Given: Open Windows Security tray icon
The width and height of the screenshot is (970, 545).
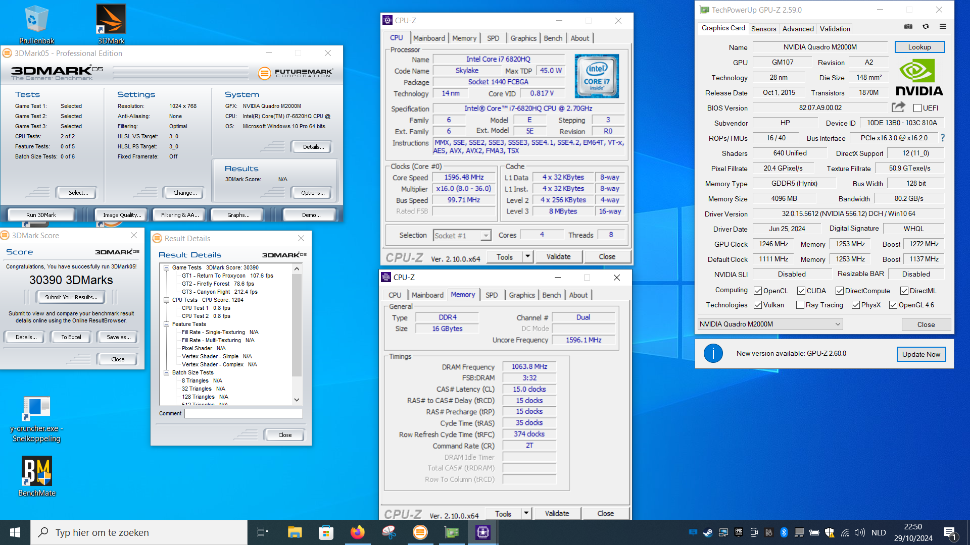Looking at the screenshot, I should 830,532.
